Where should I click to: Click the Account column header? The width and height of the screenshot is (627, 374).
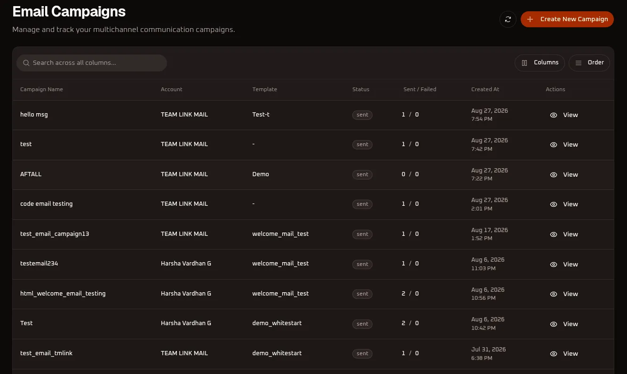tap(172, 89)
